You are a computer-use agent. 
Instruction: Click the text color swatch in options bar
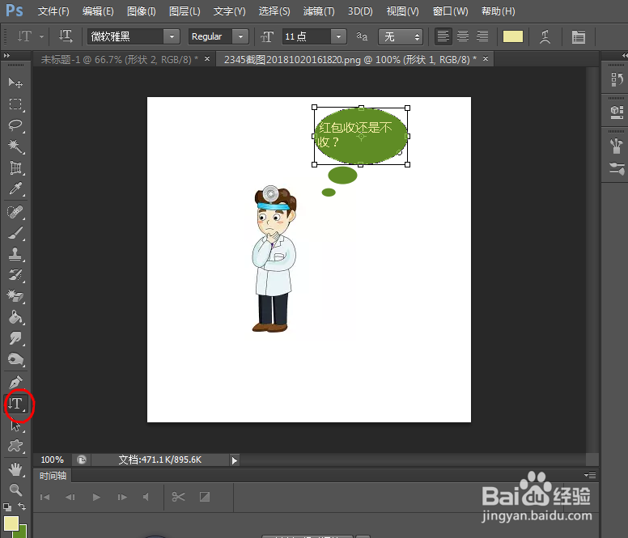point(512,36)
